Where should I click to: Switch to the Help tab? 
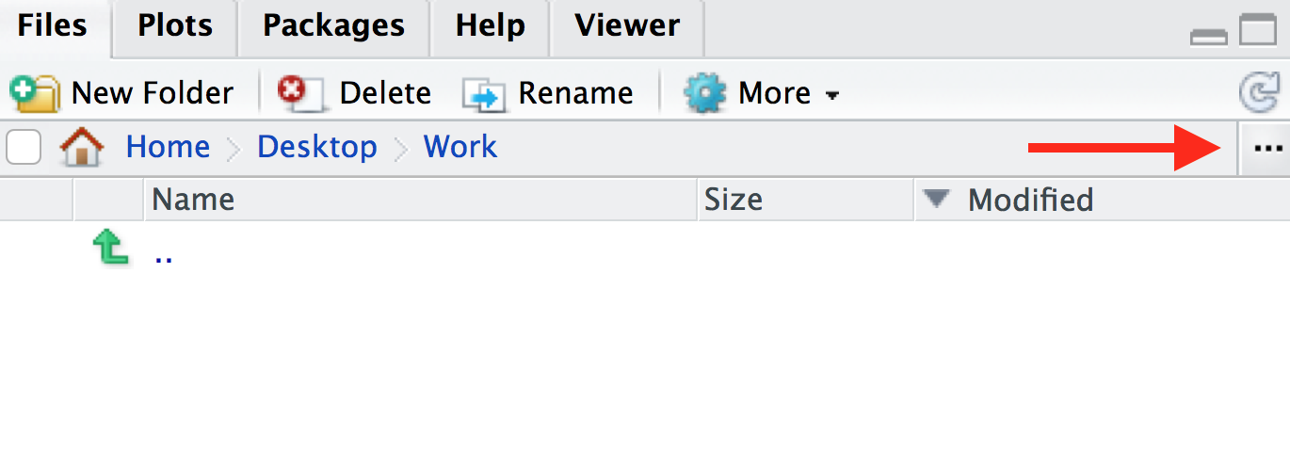pyautogui.click(x=489, y=25)
